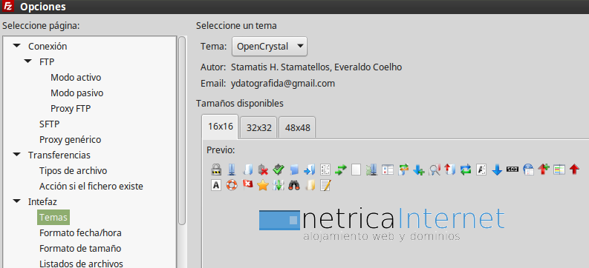Click the red up arrow with folder icon

450,170
